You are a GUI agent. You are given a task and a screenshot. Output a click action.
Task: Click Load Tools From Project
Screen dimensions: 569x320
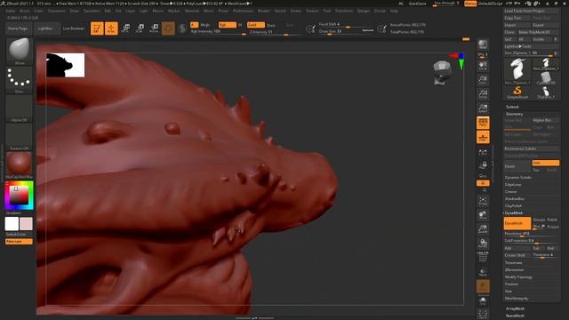[x=532, y=11]
